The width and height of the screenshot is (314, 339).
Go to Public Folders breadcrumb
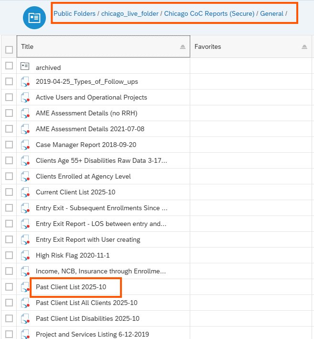pos(75,13)
